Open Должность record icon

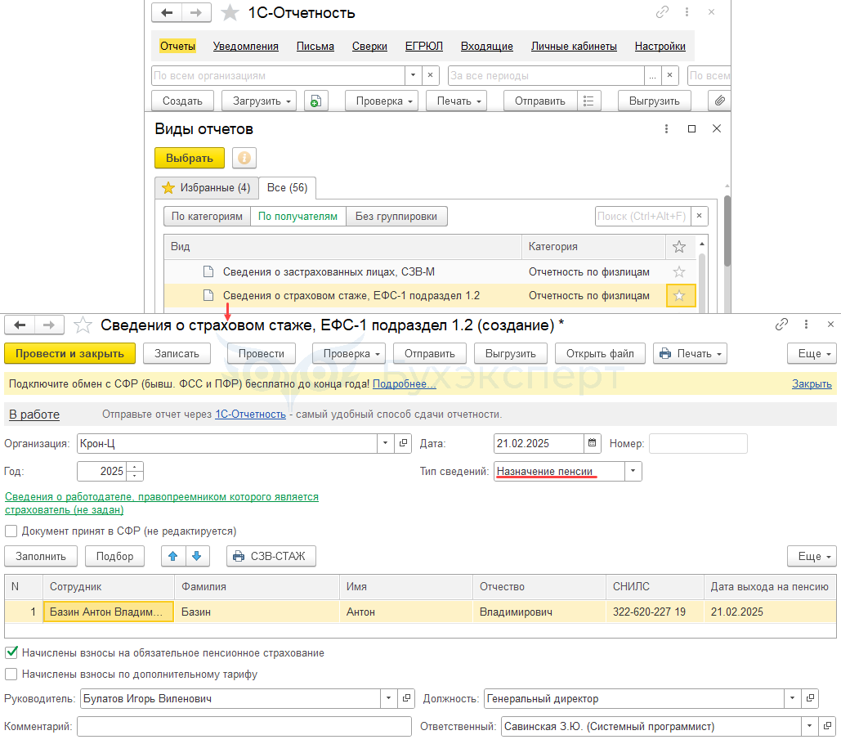pos(811,698)
